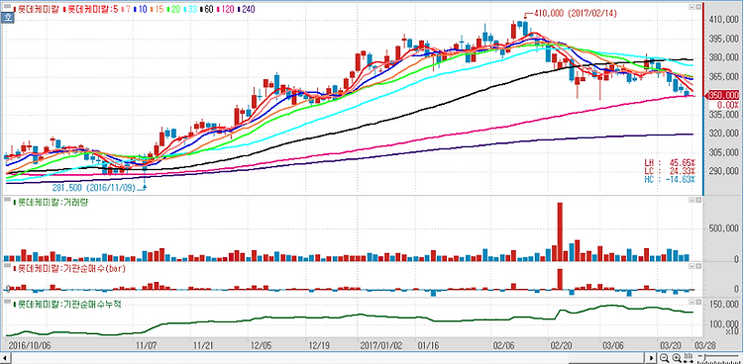Minimize the 기관순매수누적 panel
Screen dimensions: 743x364
click(x=691, y=303)
